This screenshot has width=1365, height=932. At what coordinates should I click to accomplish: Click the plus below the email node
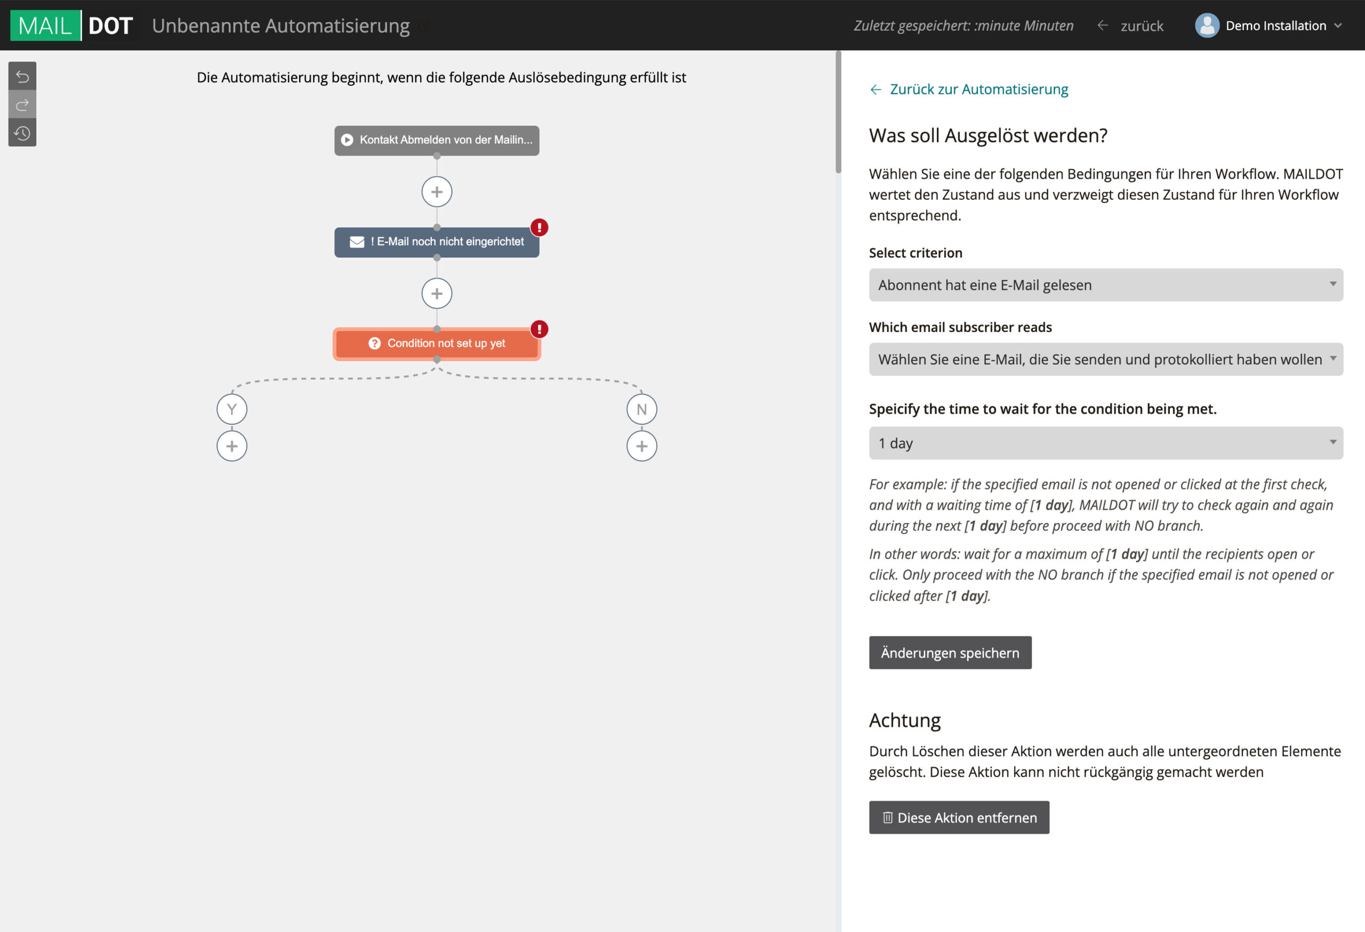[436, 294]
